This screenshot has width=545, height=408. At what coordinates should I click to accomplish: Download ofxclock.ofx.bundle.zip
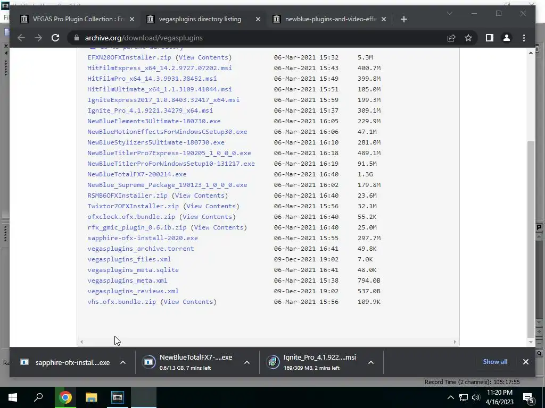(x=131, y=217)
